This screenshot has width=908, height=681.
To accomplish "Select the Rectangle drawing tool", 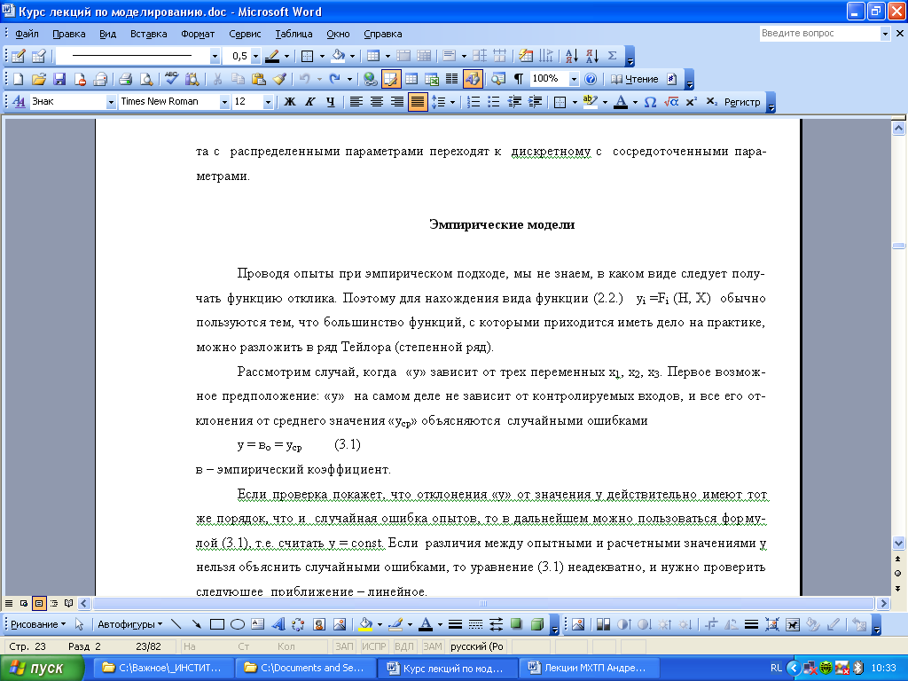I will 217,624.
